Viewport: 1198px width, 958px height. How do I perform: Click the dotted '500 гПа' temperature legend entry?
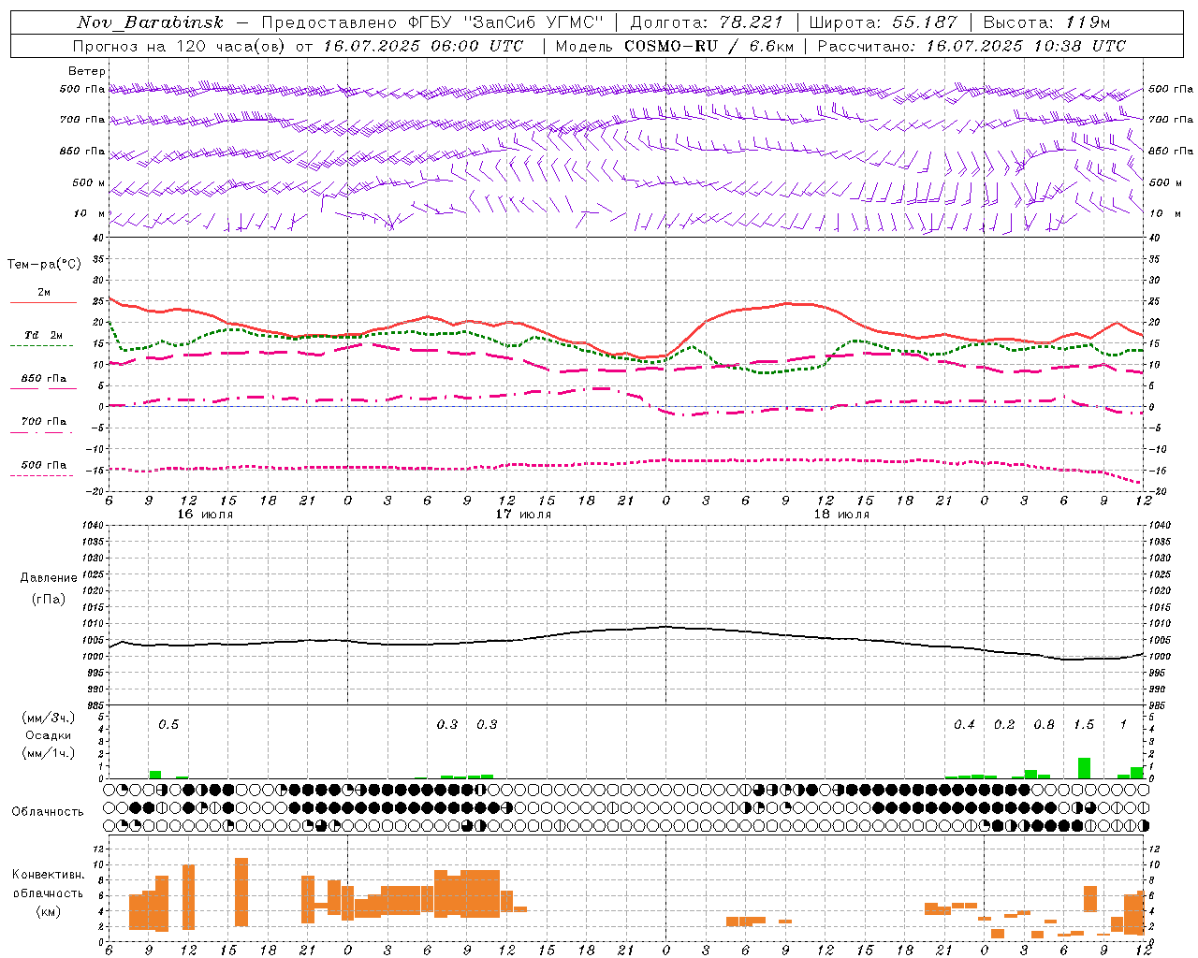click(43, 465)
